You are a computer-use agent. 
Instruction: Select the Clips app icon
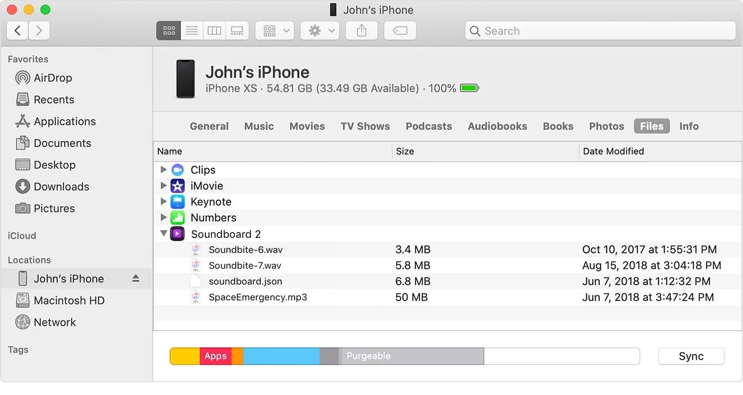point(177,170)
